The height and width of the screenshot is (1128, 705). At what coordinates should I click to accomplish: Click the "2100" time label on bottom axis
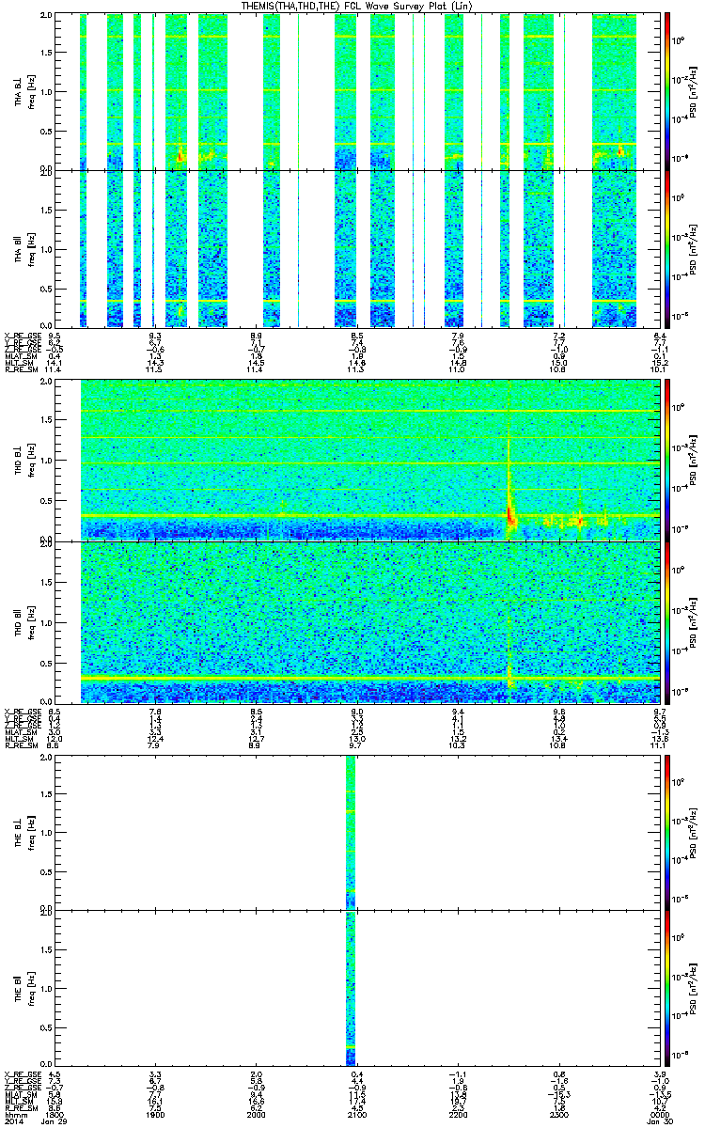coord(356,1115)
